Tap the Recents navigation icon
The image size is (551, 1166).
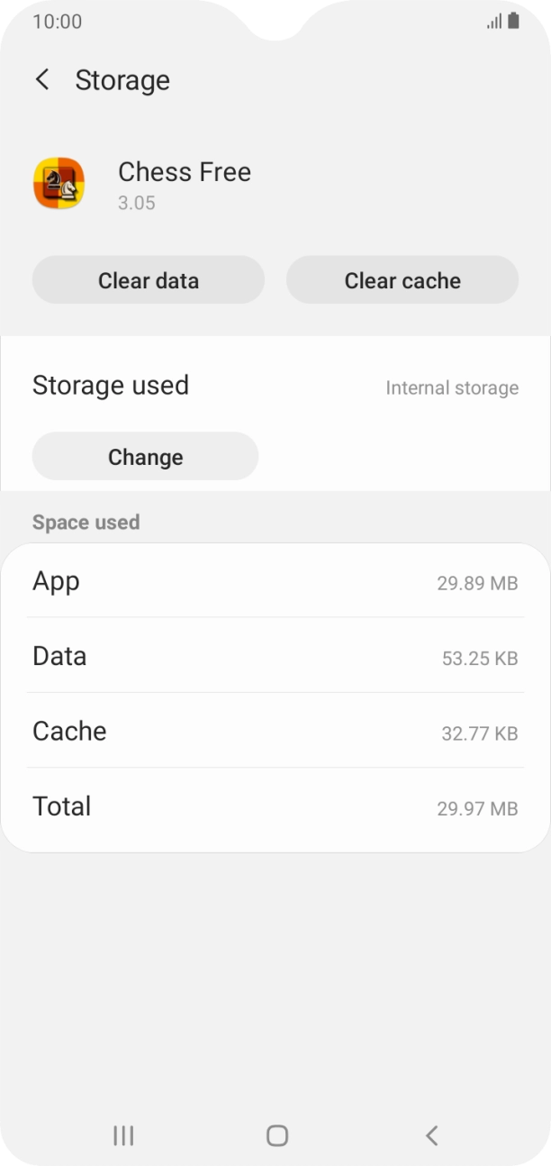122,1135
